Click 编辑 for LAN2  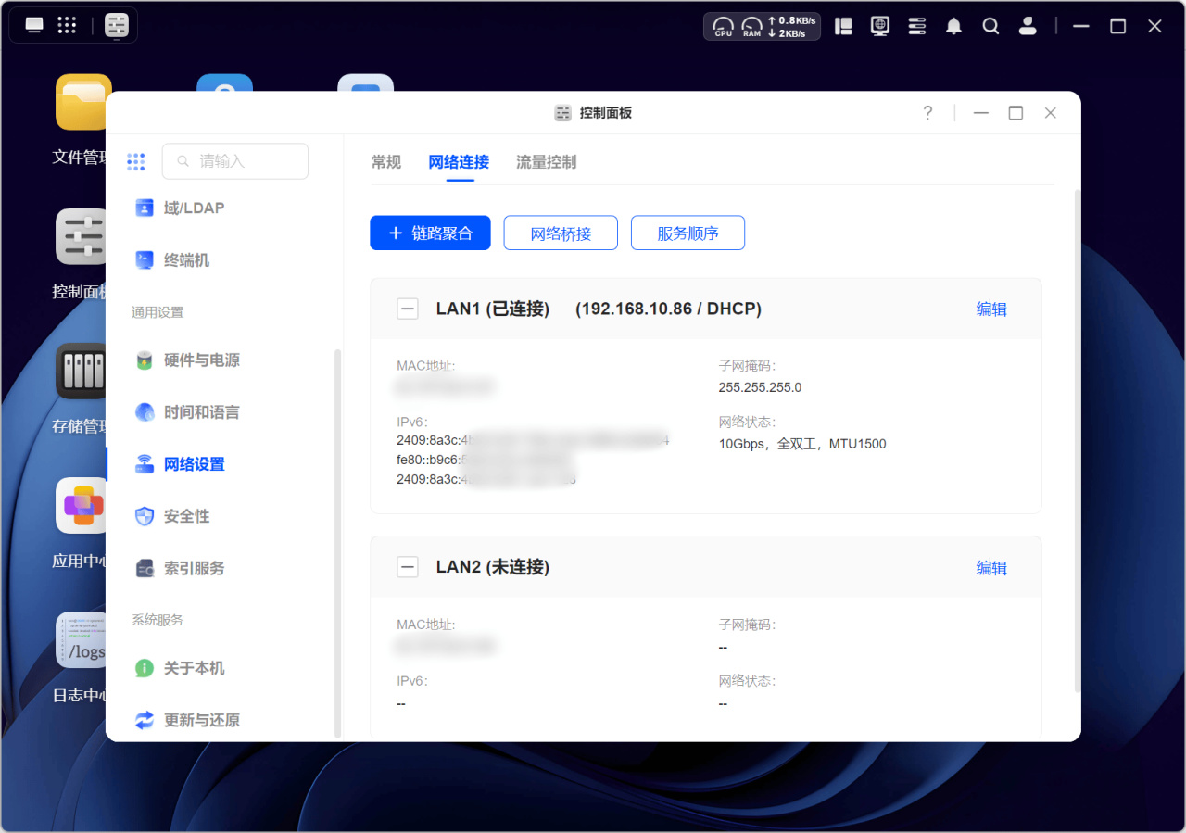991,568
